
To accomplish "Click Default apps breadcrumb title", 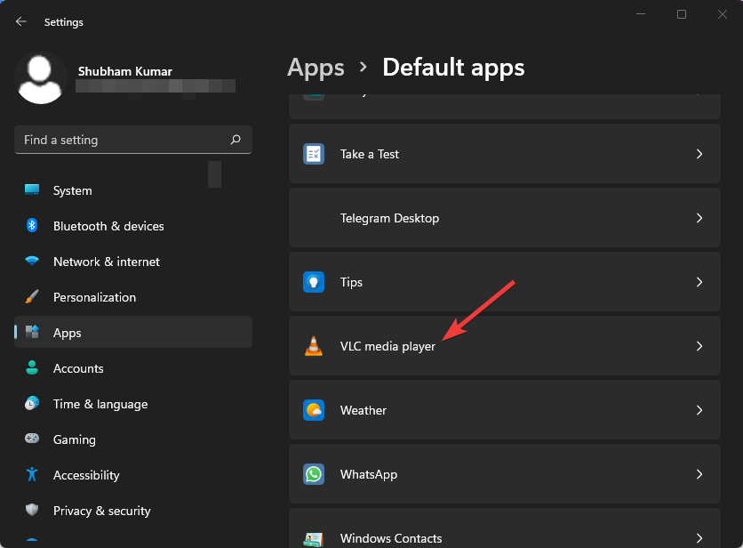I will click(x=453, y=68).
